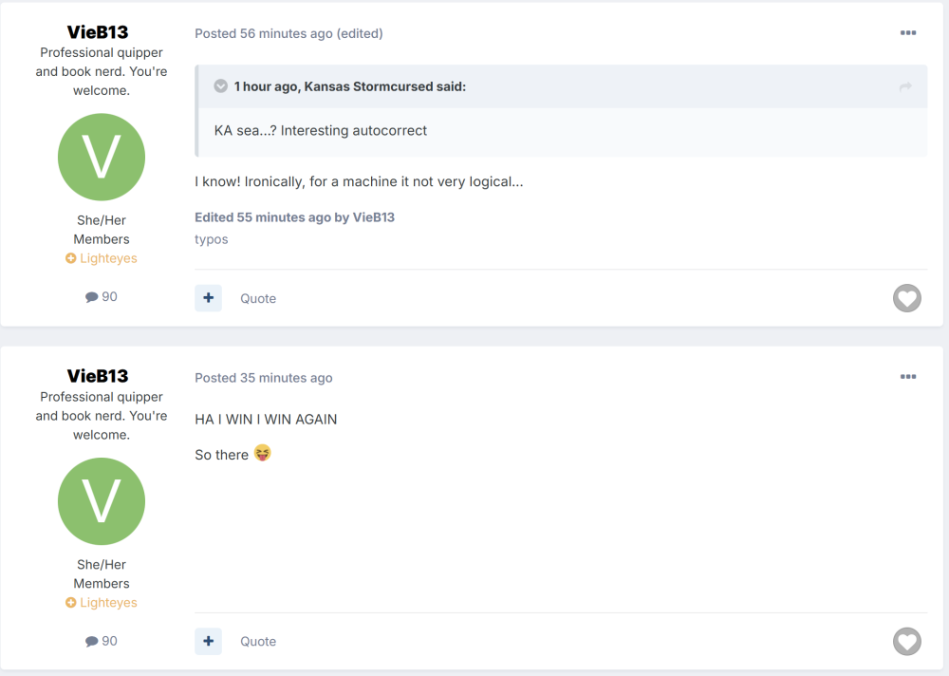This screenshot has height=676, width=949.
Task: View post count 90 on second post
Action: click(102, 641)
